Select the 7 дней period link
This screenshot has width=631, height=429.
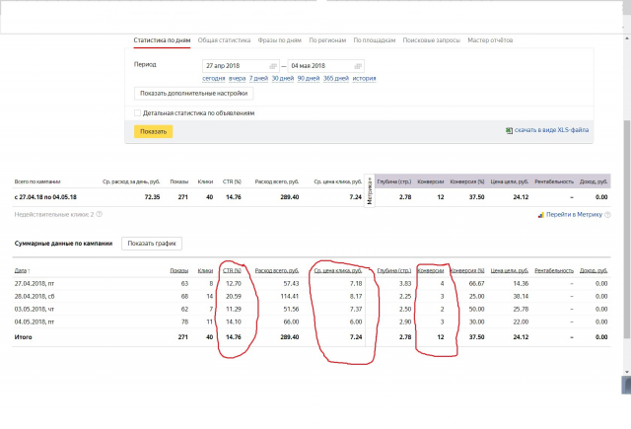258,79
